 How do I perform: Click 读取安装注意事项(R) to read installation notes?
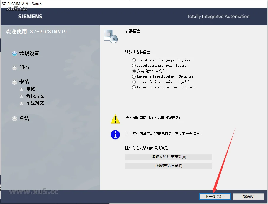click(x=169, y=157)
